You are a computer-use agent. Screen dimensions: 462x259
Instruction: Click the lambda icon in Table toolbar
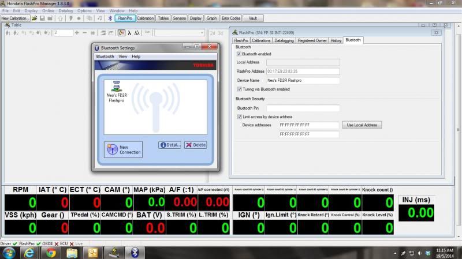[x=129, y=33]
